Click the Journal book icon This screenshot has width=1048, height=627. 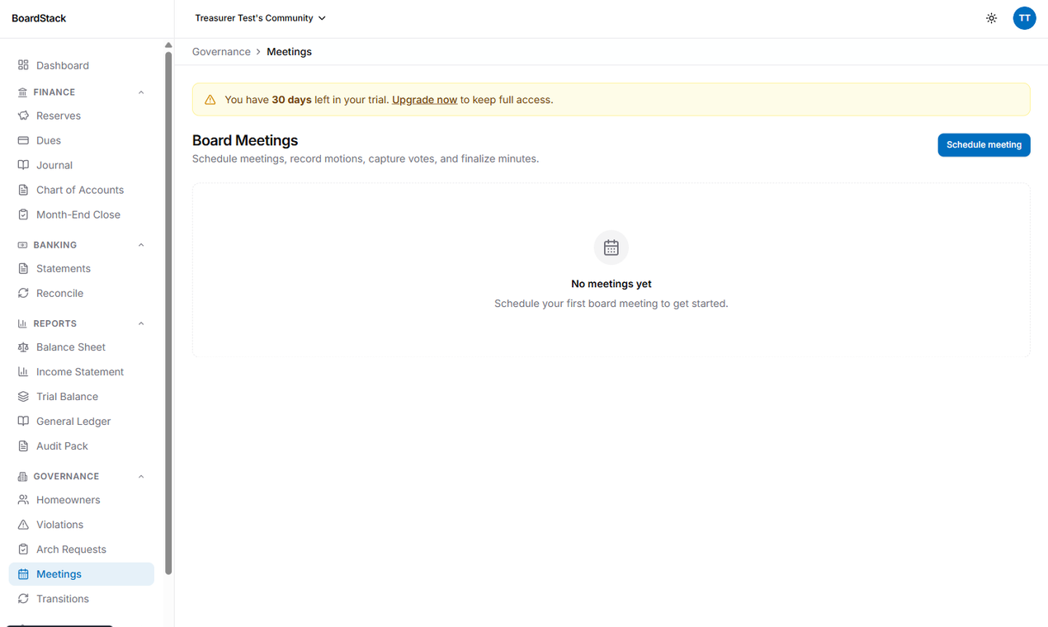(x=23, y=165)
